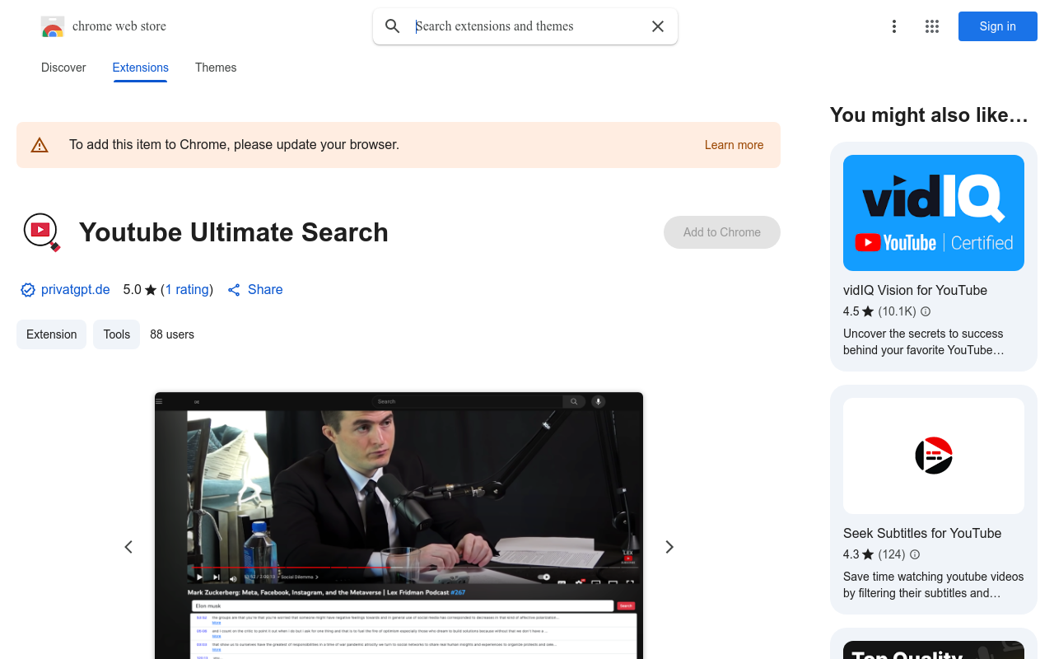Click the info icon beside 10.1K ratings
The height and width of the screenshot is (659, 1054).
tap(926, 311)
